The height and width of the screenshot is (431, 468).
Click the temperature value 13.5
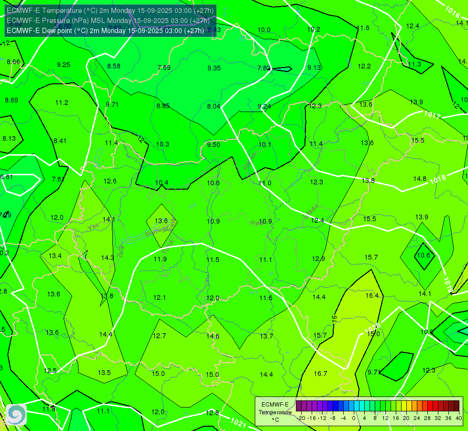coord(104,373)
